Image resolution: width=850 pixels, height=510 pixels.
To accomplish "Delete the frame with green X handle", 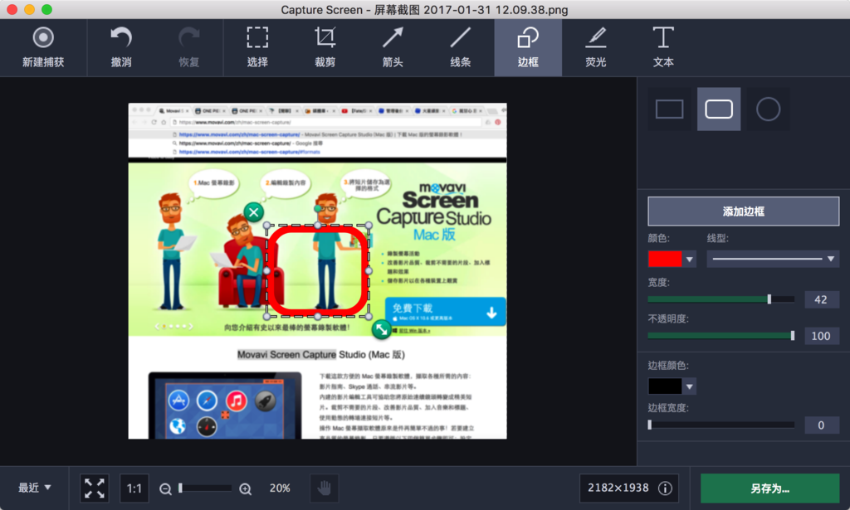I will 254,212.
